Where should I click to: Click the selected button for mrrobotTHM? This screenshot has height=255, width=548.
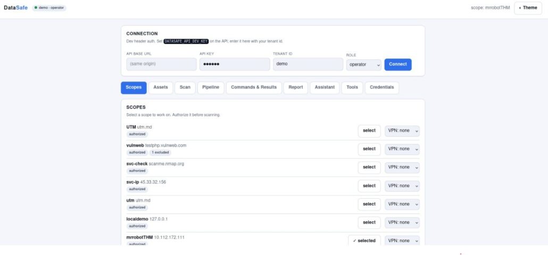coord(364,241)
